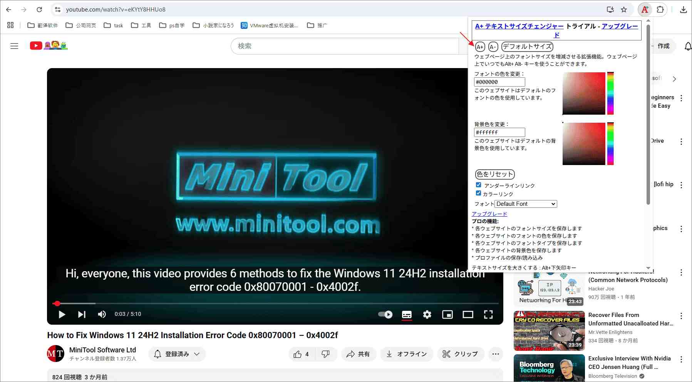Dislike the video with thumbs down
This screenshot has width=692, height=382.
coord(326,354)
